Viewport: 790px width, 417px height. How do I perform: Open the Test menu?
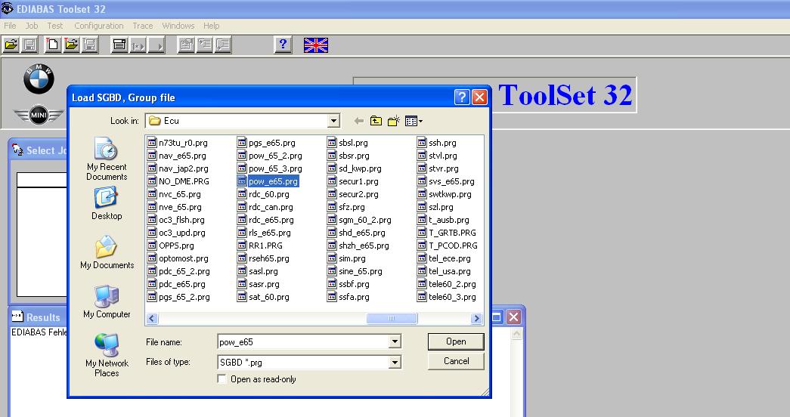pos(55,26)
